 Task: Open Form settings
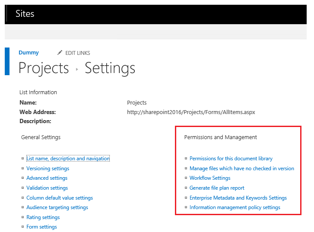[41, 227]
